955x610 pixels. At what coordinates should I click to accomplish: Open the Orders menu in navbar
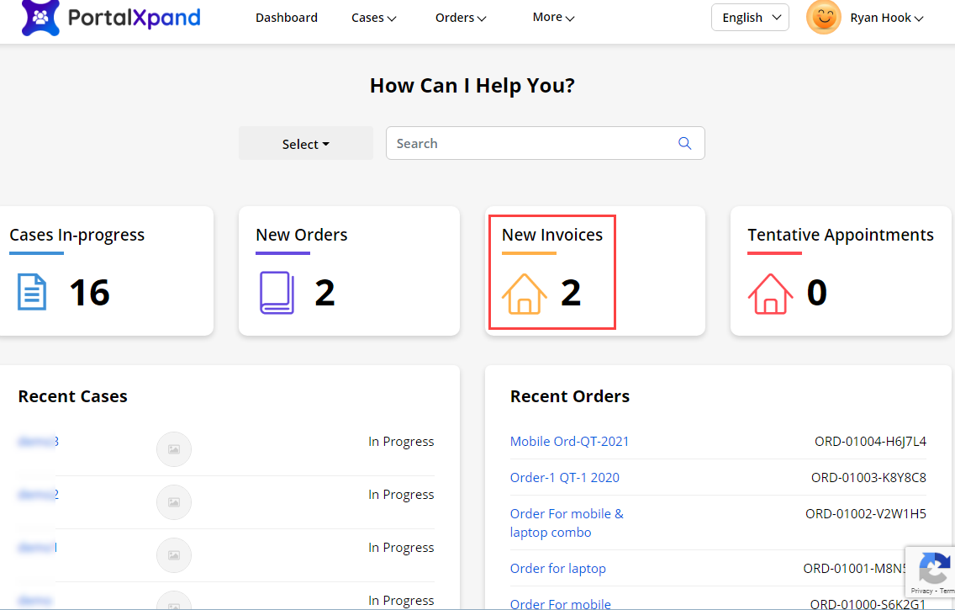pos(461,18)
